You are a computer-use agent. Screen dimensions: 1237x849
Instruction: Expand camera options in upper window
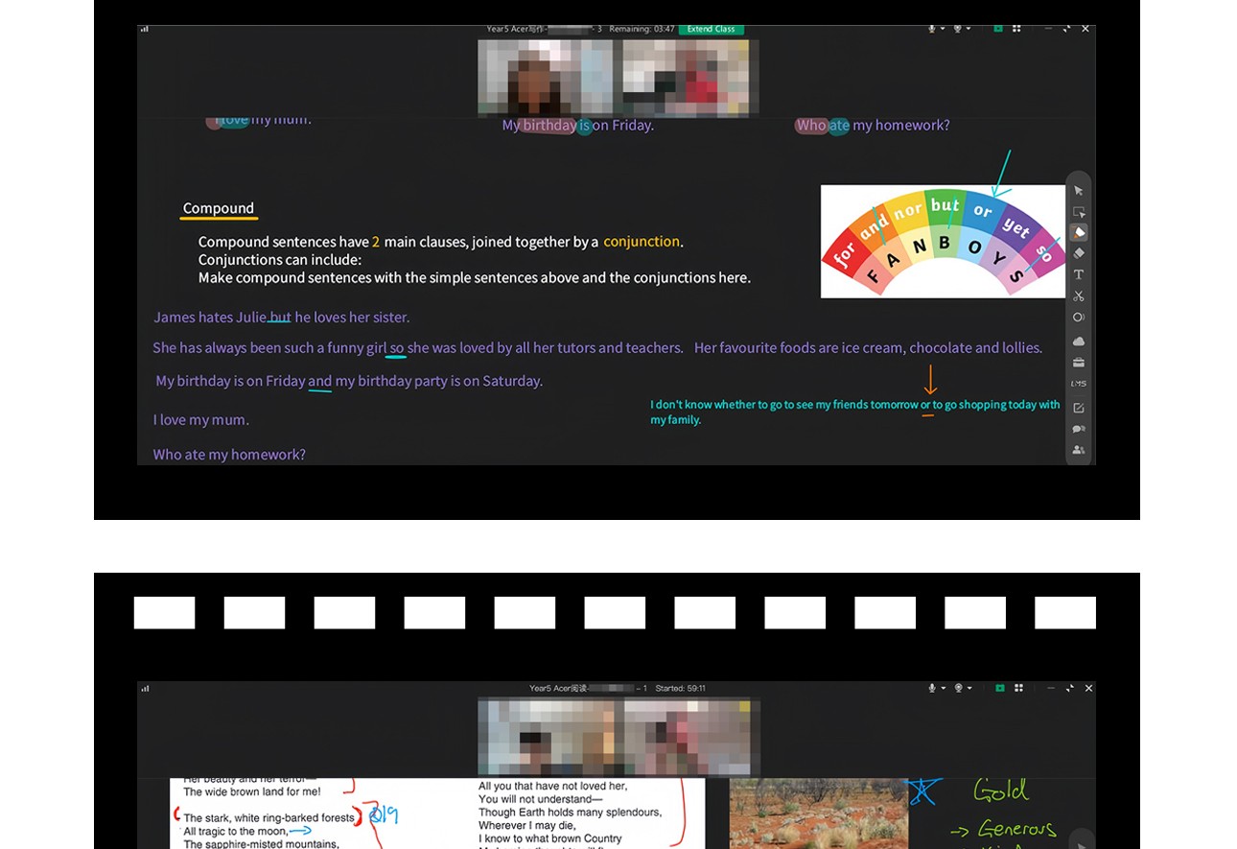968,29
